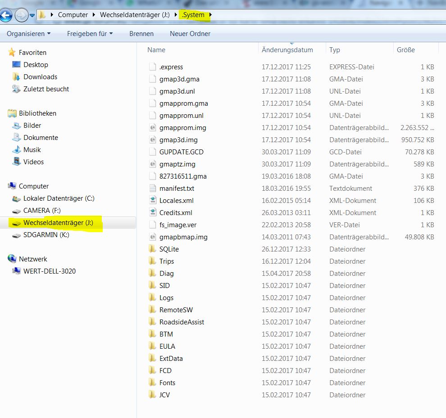Viewport: 446px width, 418px height.
Task: Click the Back navigation arrow button
Action: tap(5, 16)
